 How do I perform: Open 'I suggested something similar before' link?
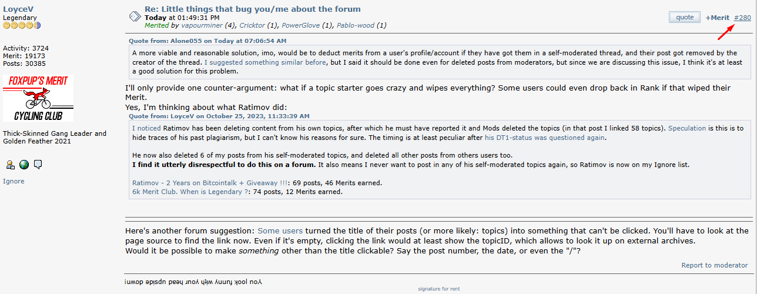pos(264,62)
